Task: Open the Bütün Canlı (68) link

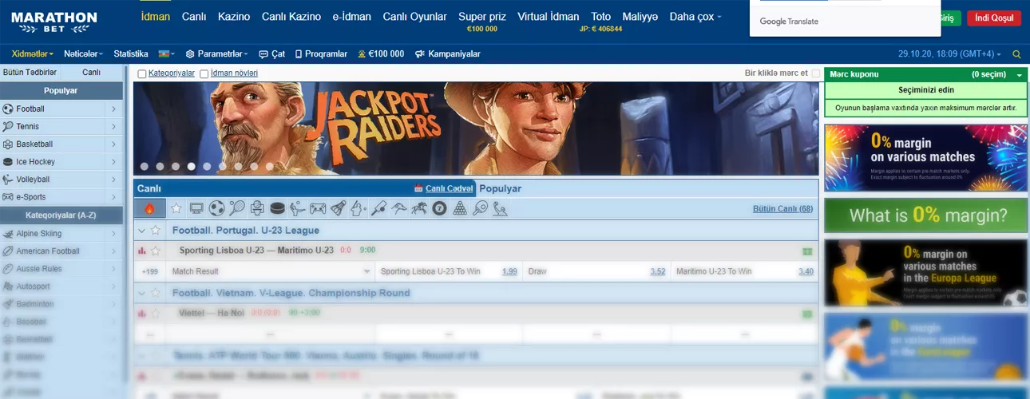Action: coord(782,208)
